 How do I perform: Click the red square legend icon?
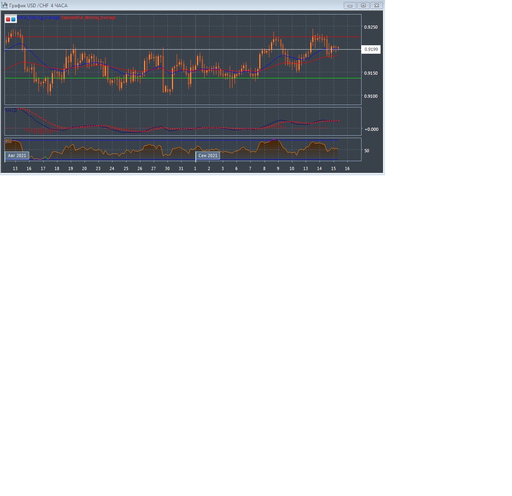tap(8, 19)
